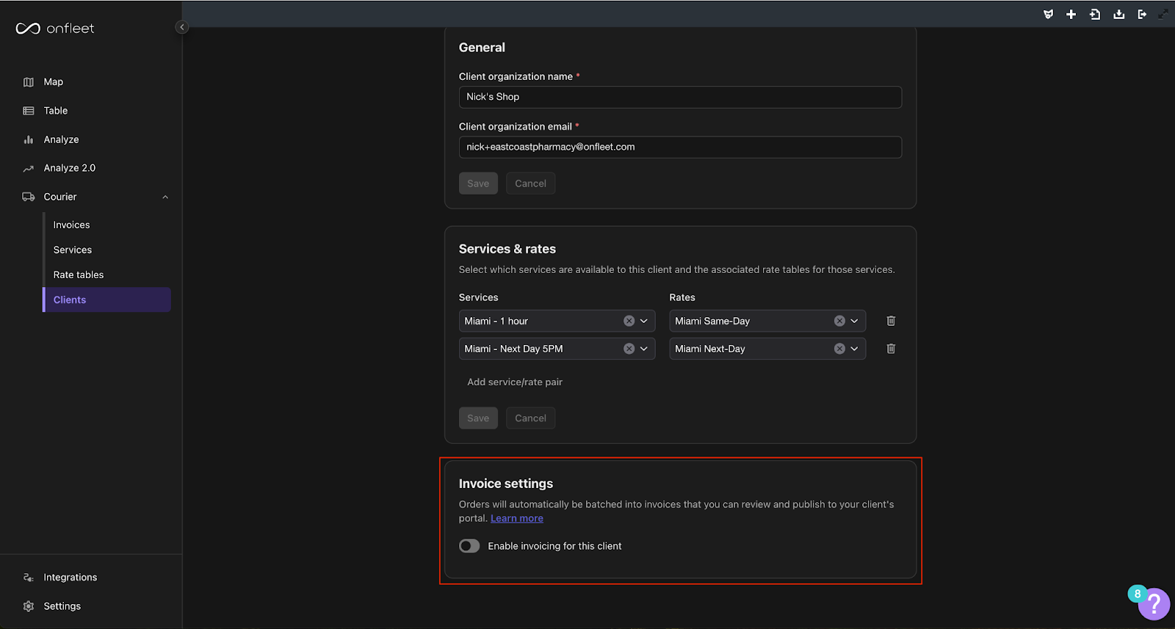Open the Learn more link
Viewport: 1175px width, 629px height.
point(517,518)
